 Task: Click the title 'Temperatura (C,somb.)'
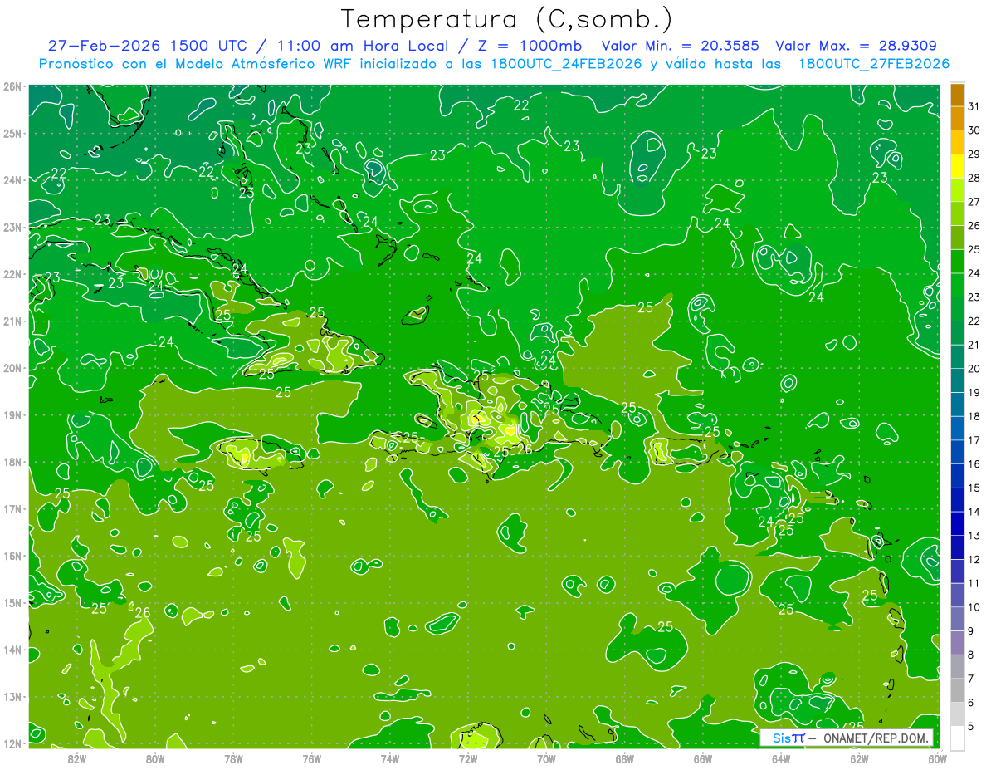tap(506, 19)
